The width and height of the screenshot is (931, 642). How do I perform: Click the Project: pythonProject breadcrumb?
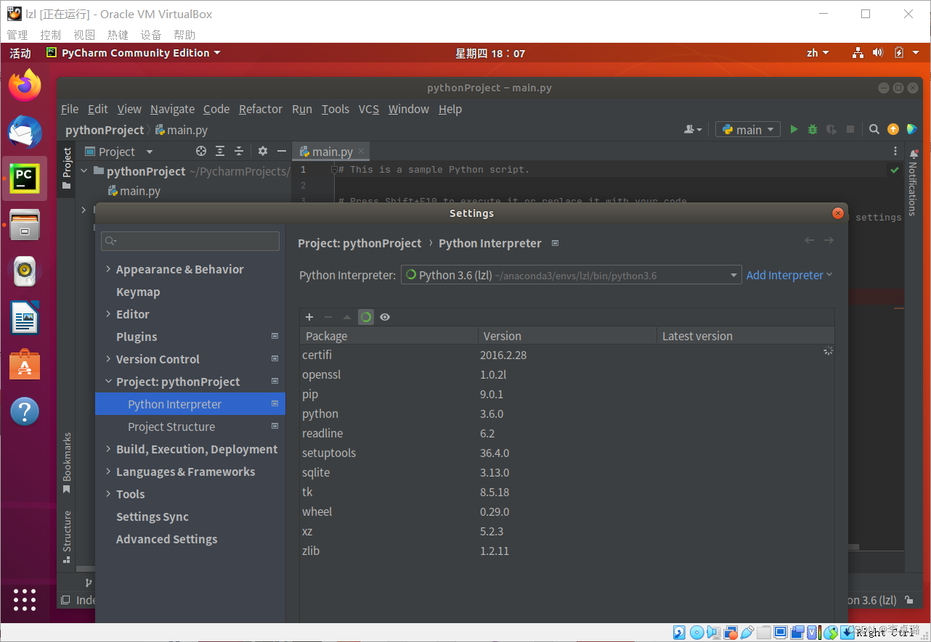[359, 243]
